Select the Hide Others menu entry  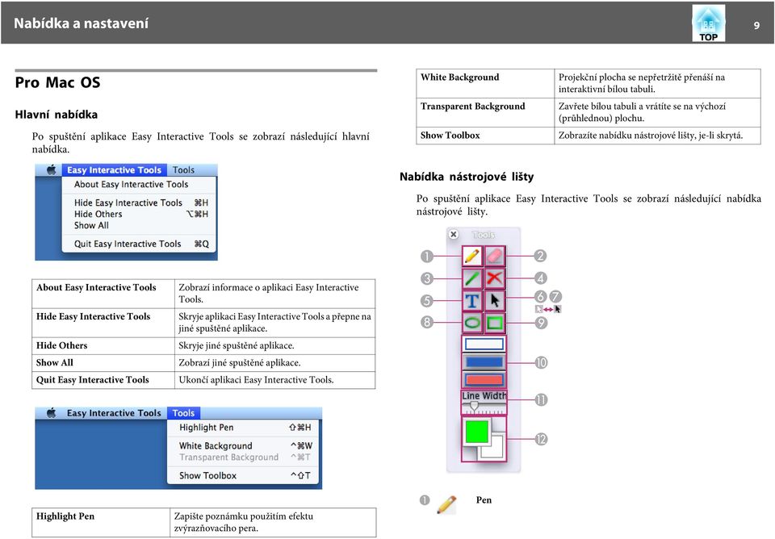coord(140,214)
